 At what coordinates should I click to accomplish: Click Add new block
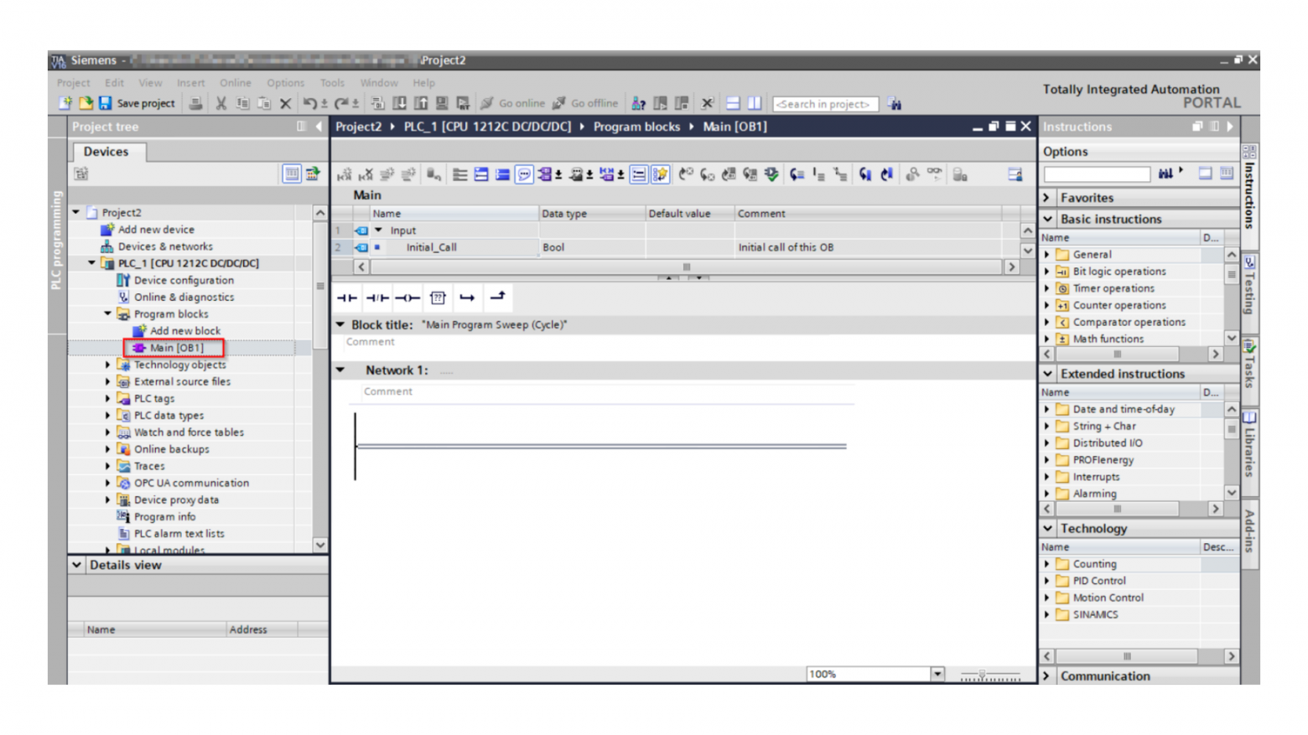185,331
